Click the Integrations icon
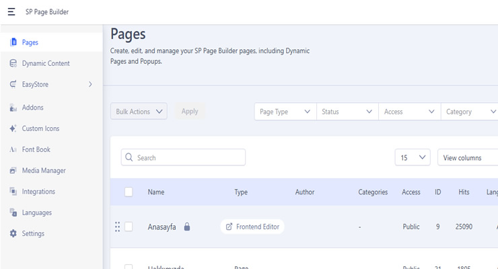 click(x=13, y=192)
